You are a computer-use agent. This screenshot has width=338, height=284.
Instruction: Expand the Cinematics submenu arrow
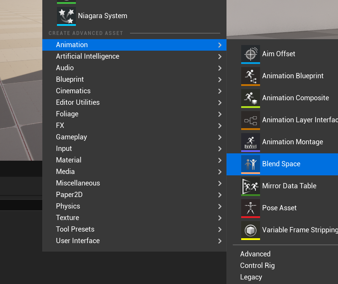[220, 91]
